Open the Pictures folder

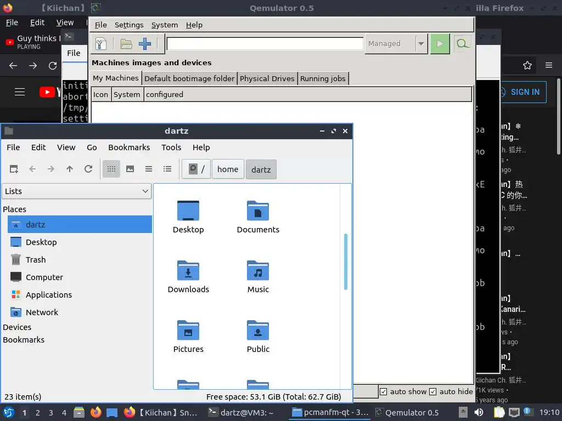pyautogui.click(x=188, y=337)
